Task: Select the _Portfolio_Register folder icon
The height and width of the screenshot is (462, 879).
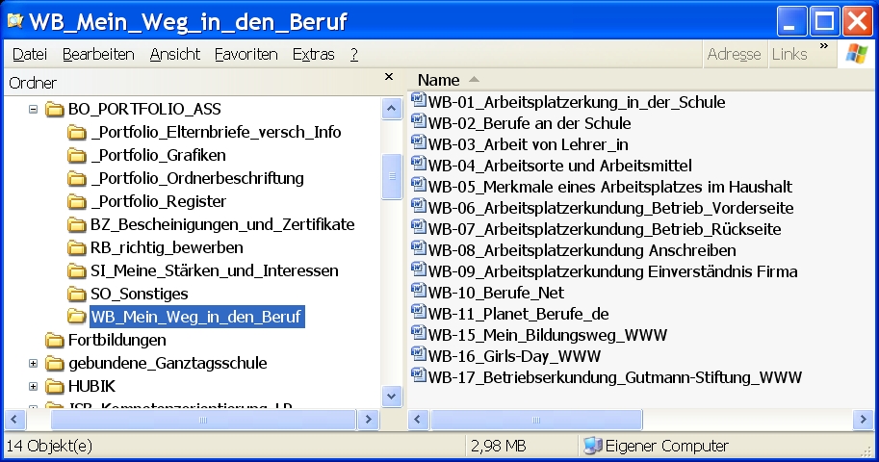Action: point(77,201)
